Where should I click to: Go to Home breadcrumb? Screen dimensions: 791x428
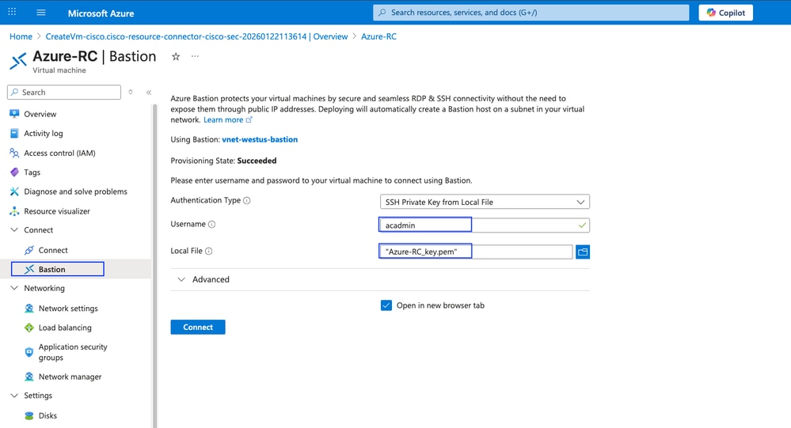[21, 36]
